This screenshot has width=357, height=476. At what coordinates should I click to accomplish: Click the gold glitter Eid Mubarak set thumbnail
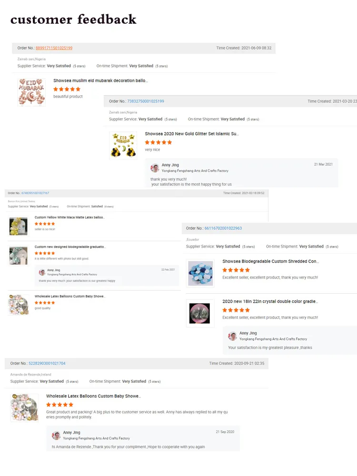tap(123, 145)
